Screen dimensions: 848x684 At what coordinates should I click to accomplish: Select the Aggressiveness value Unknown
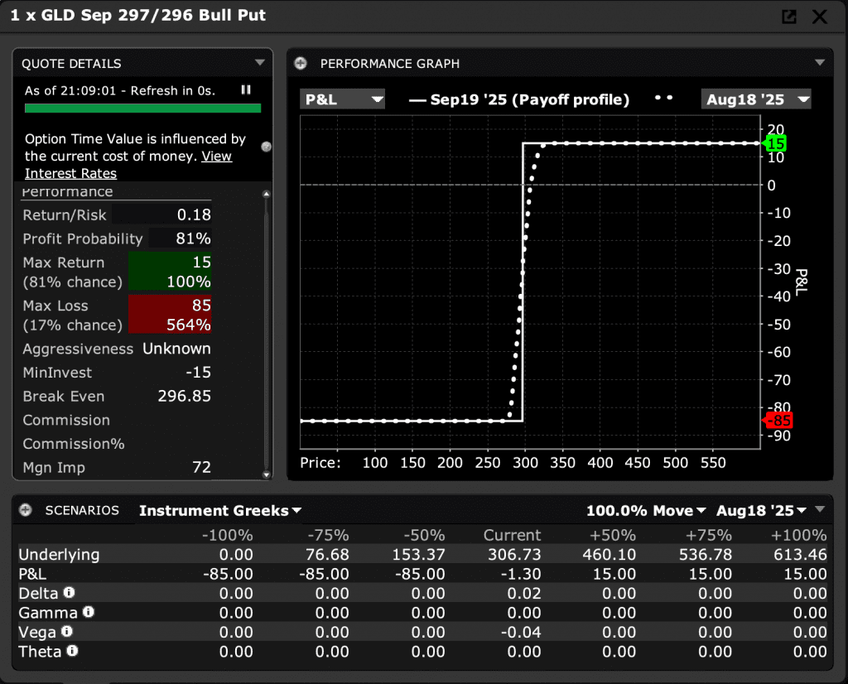click(177, 349)
